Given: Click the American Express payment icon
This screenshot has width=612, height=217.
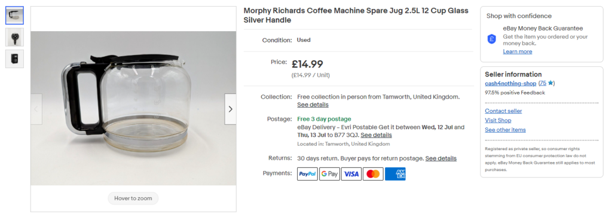Looking at the screenshot, I should click(x=395, y=174).
